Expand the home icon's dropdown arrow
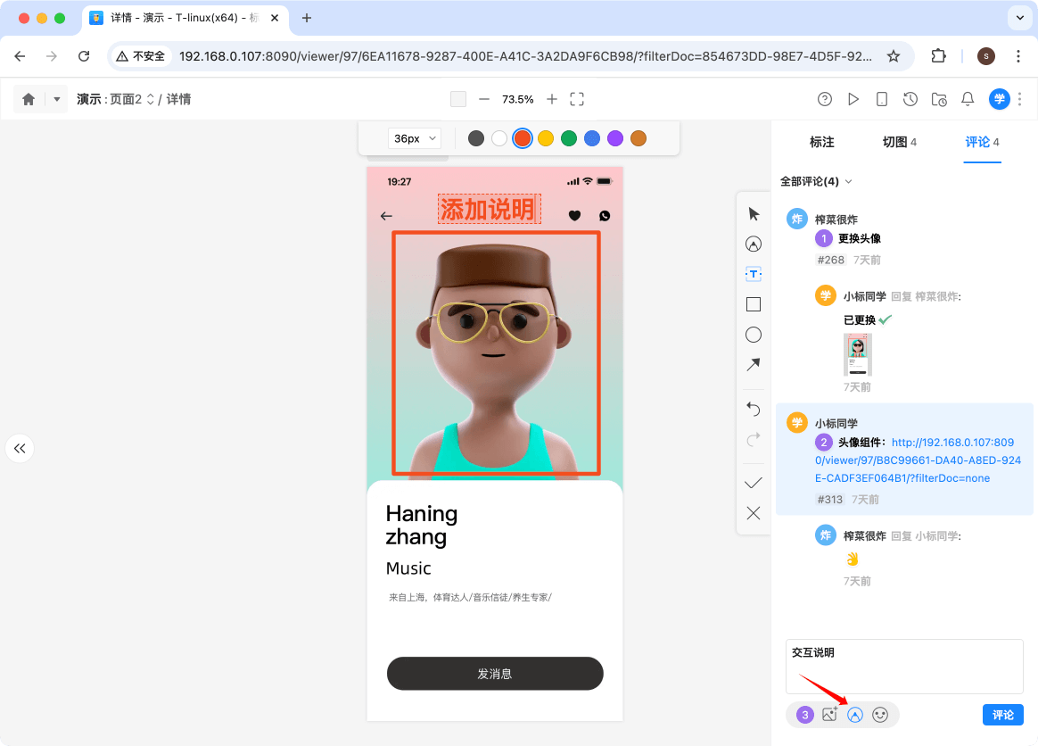This screenshot has width=1038, height=746. (55, 99)
